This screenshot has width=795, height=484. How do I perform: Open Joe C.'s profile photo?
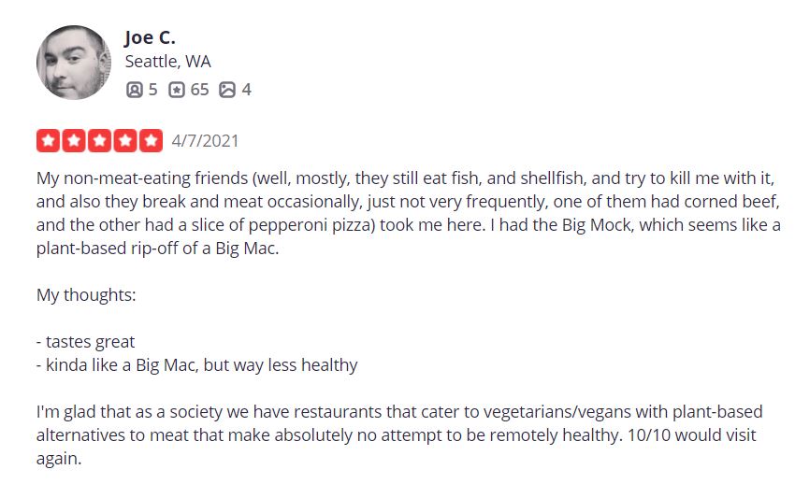pyautogui.click(x=73, y=63)
